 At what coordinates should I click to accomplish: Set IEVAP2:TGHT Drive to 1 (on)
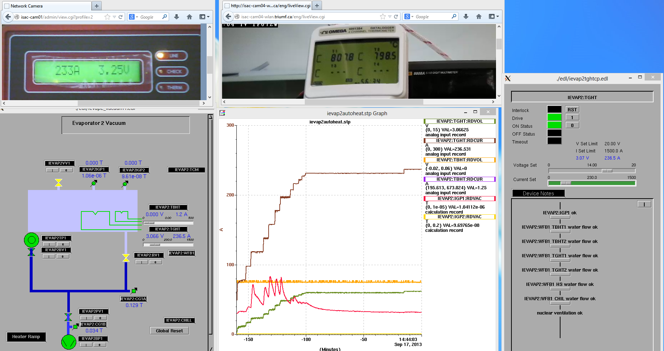(572, 118)
